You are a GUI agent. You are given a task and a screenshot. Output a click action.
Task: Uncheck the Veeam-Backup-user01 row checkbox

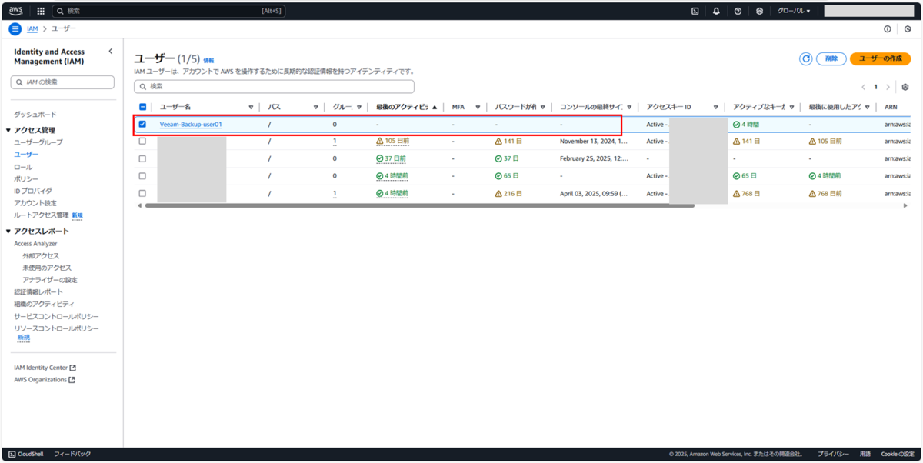(x=142, y=124)
